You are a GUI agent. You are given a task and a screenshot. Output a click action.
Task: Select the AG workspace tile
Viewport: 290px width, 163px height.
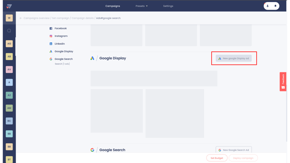[9, 44]
